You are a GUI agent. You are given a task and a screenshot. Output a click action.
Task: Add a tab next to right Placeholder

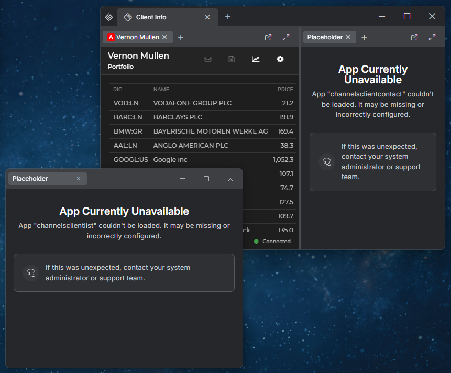coord(364,37)
